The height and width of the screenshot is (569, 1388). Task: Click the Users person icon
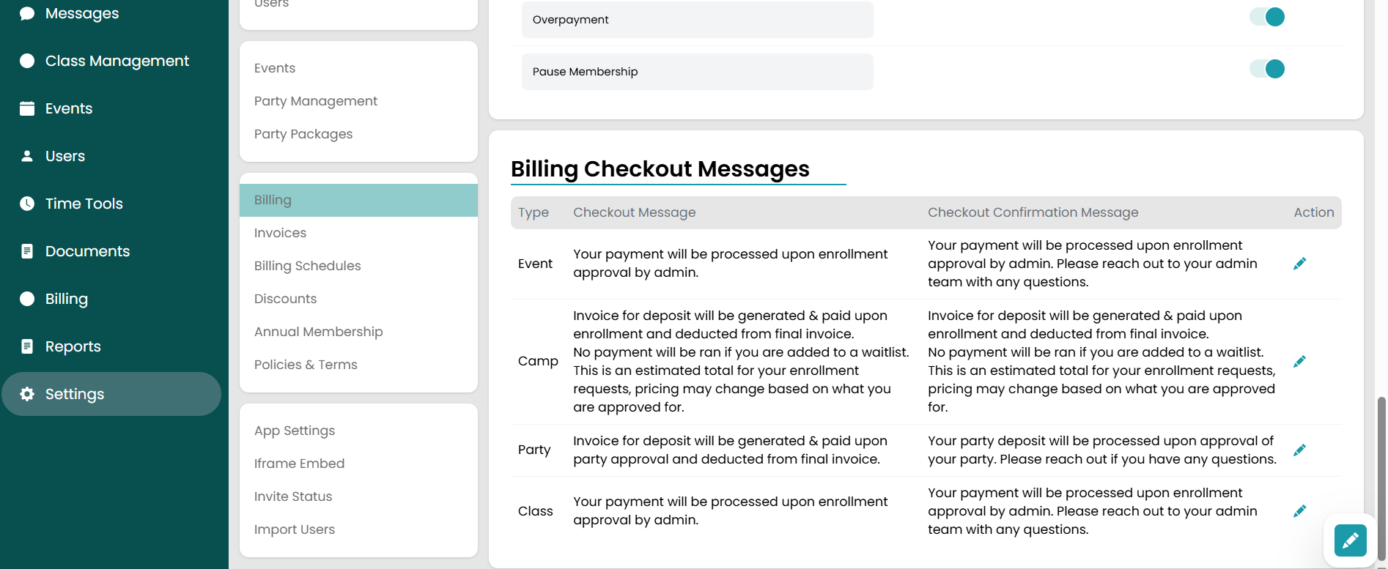pos(27,156)
